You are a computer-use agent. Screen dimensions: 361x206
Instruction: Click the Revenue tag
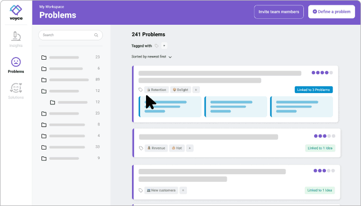[156, 148]
